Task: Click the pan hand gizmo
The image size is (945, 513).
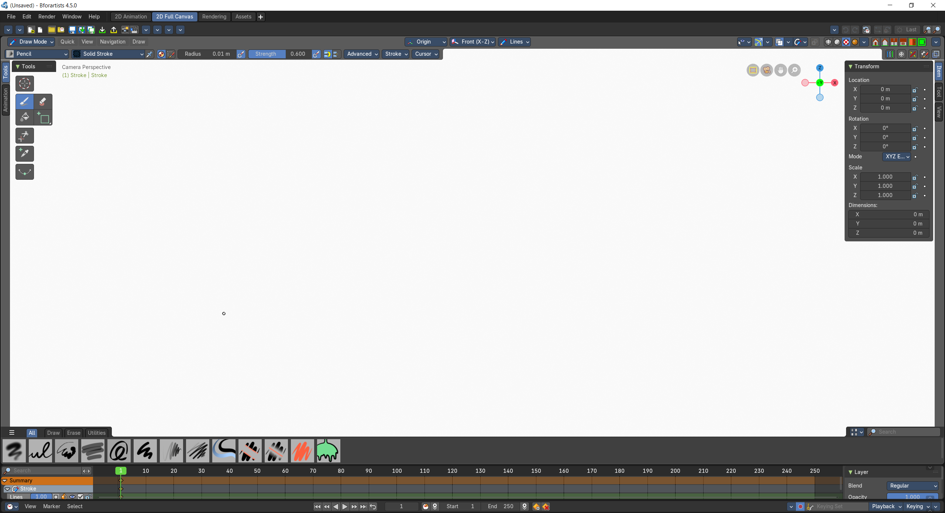Action: [780, 70]
